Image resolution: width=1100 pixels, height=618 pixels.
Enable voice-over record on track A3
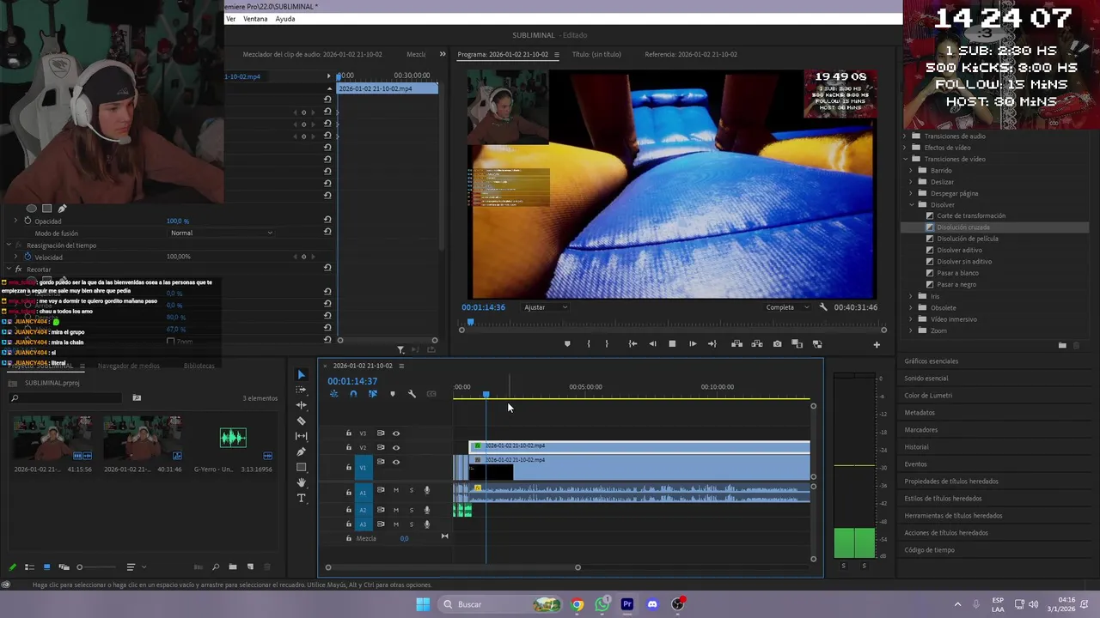click(427, 524)
